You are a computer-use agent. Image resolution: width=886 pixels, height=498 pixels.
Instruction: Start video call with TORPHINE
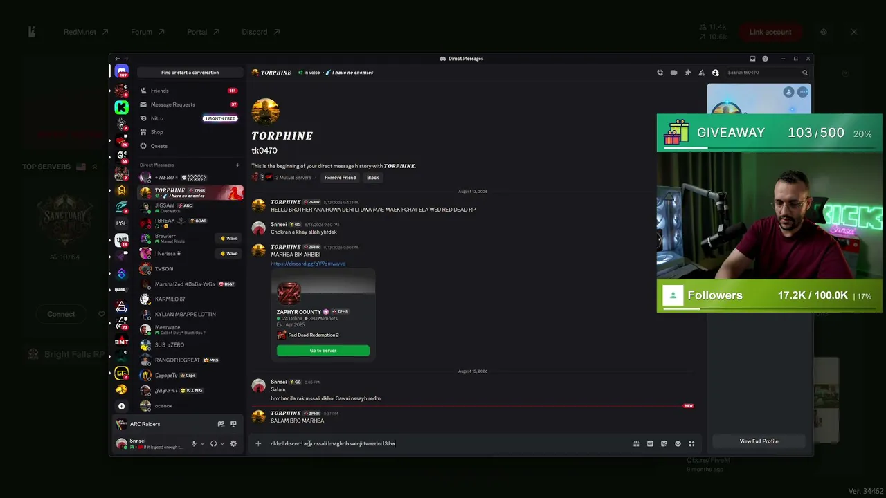pos(673,73)
